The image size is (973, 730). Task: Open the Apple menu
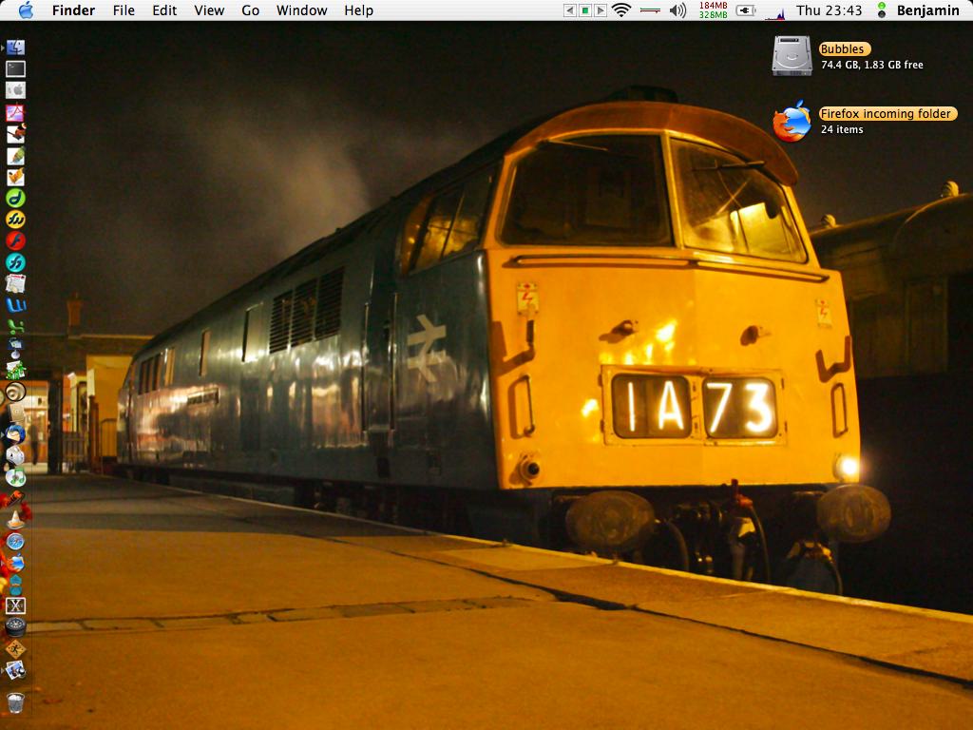[26, 10]
